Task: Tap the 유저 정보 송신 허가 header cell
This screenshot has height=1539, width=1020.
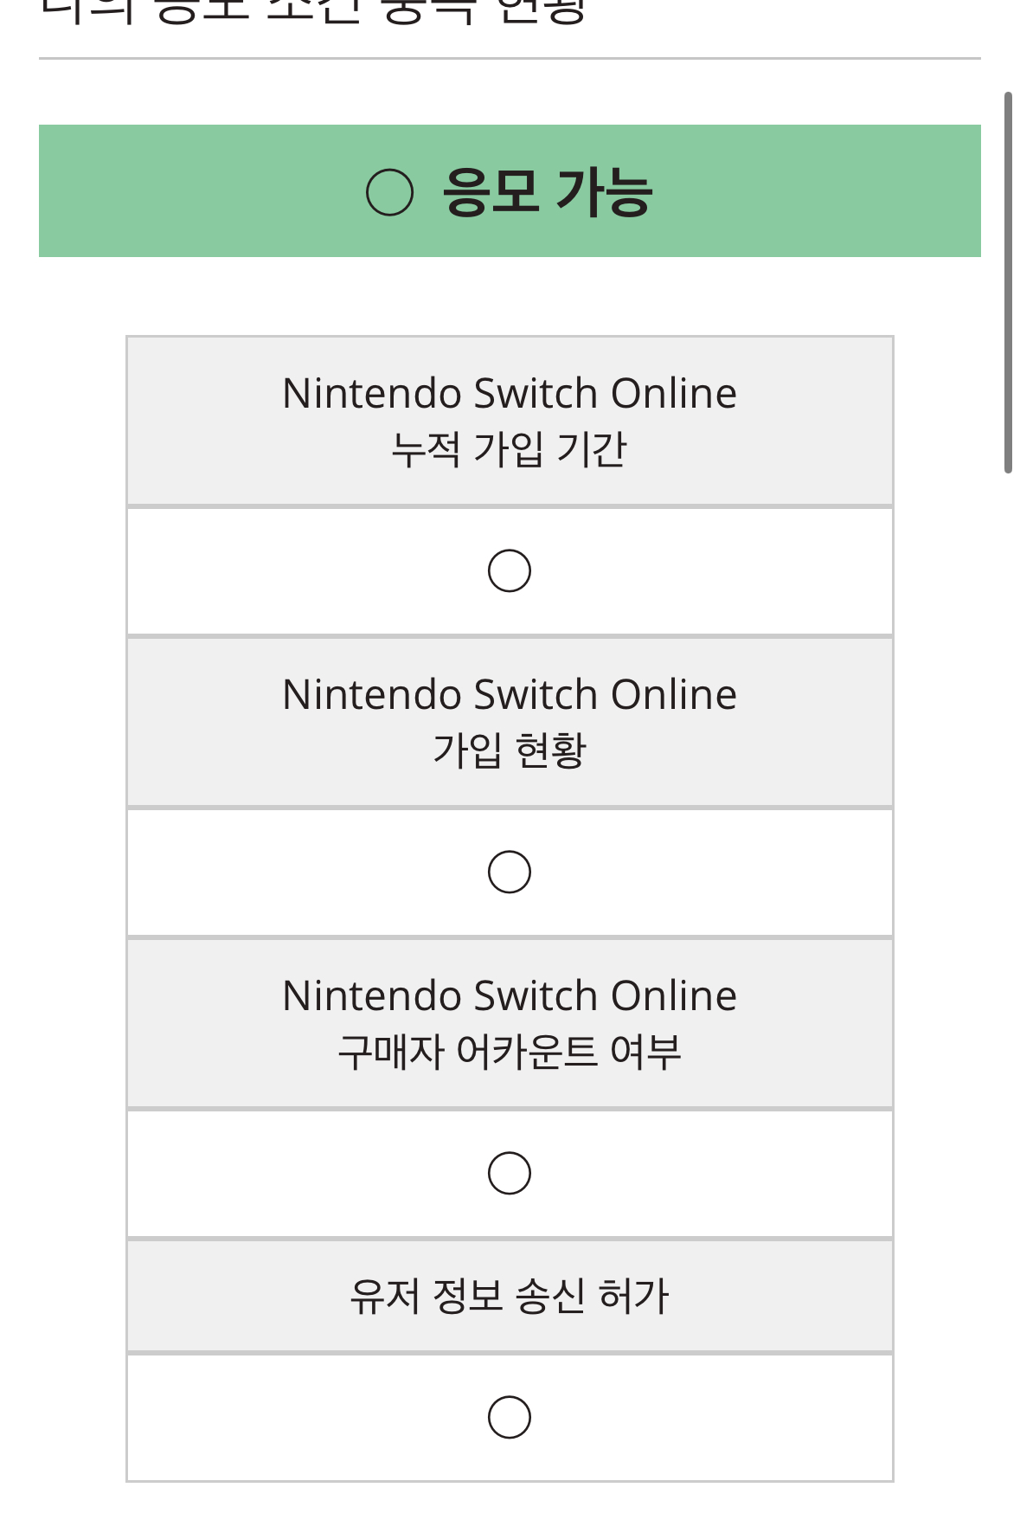Action: (x=509, y=1296)
